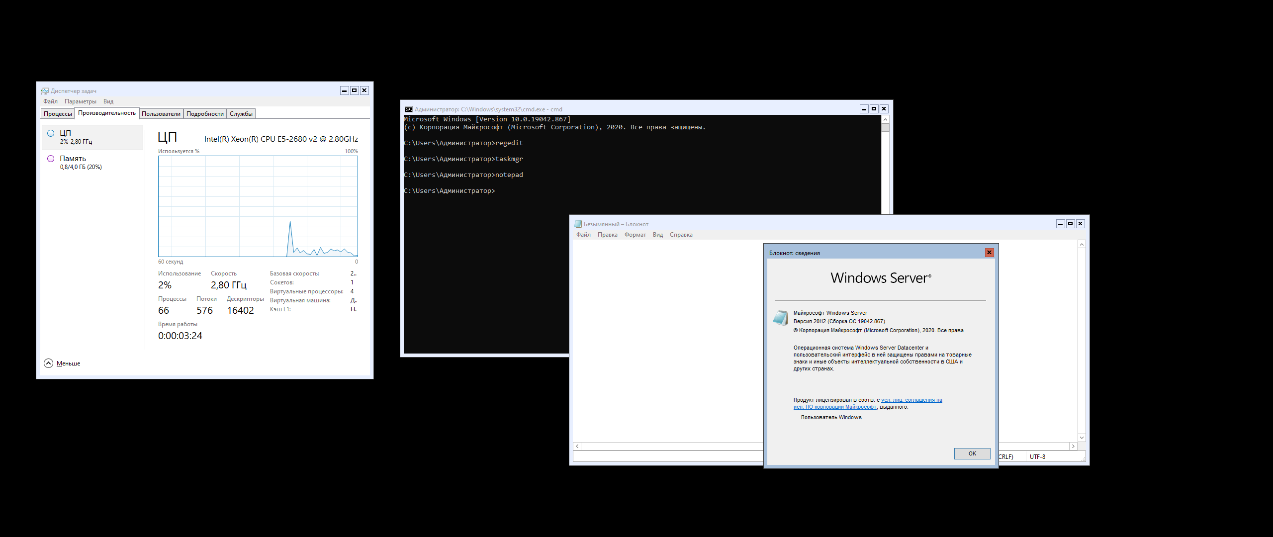Viewport: 1273px width, 537px height.
Task: Click the Notepad title bar icon
Action: (x=578, y=224)
